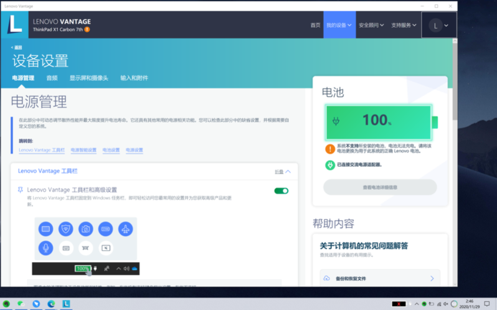Image resolution: width=497 pixels, height=310 pixels.
Task: Click the microphone icon in toolbar preview
Action: tap(45, 248)
